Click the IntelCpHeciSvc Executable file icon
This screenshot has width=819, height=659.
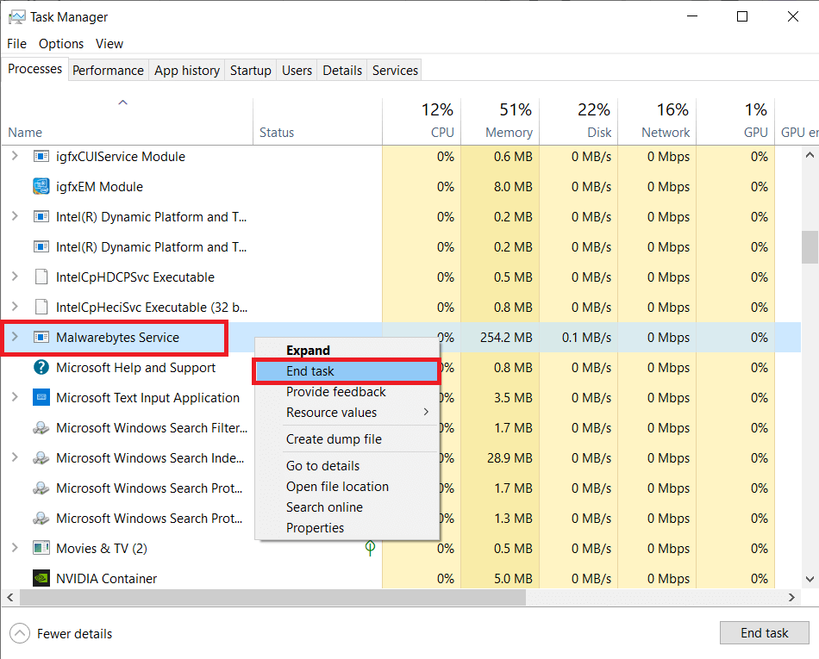pyautogui.click(x=41, y=307)
